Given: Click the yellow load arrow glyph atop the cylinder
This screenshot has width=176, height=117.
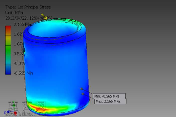Looking at the screenshot, I should [44, 16].
